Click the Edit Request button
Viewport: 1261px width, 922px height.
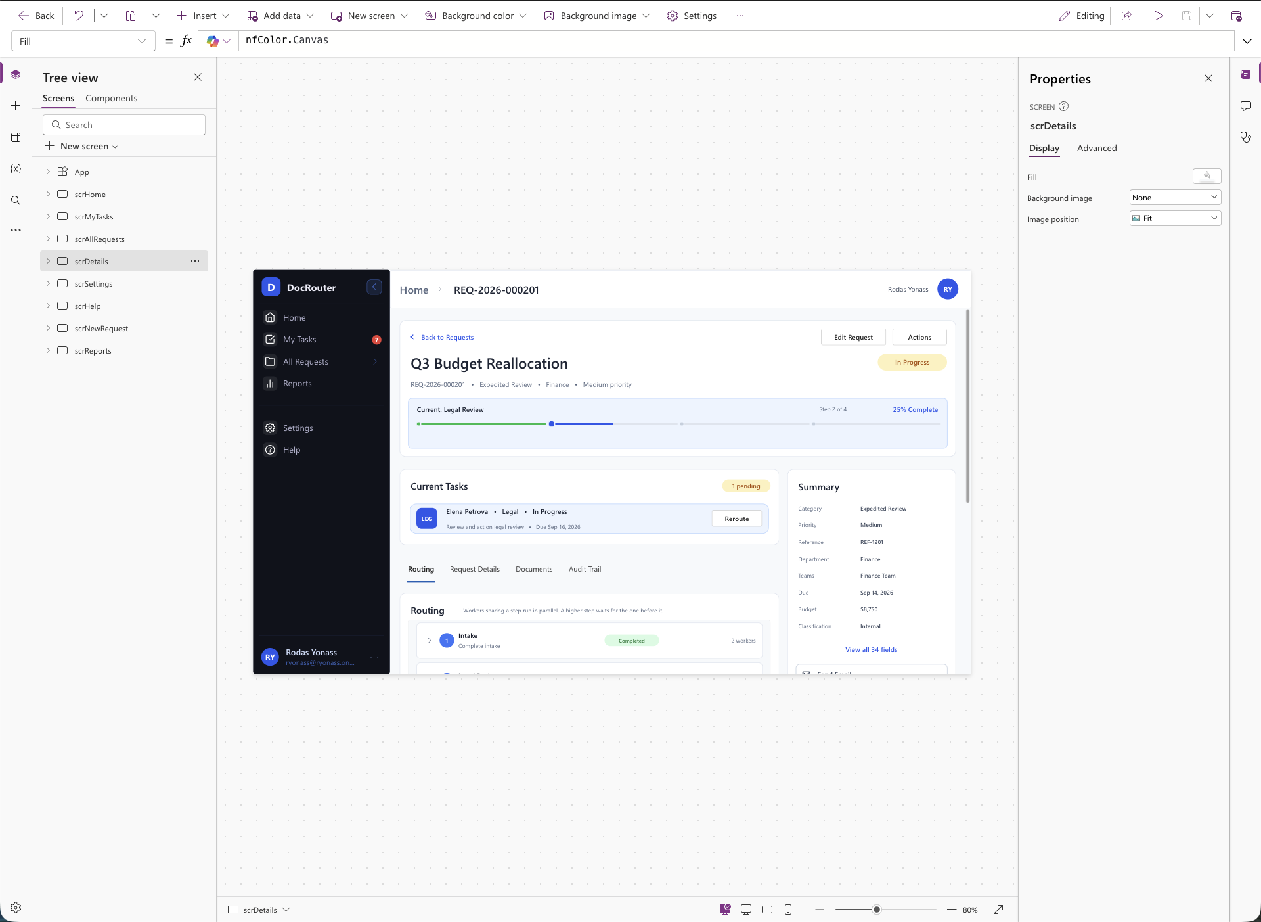853,337
